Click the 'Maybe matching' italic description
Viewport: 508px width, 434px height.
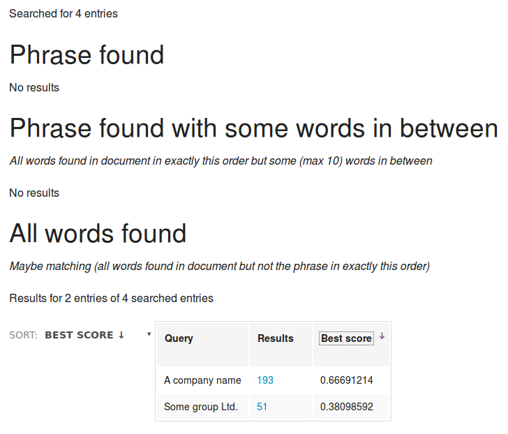coord(219,266)
